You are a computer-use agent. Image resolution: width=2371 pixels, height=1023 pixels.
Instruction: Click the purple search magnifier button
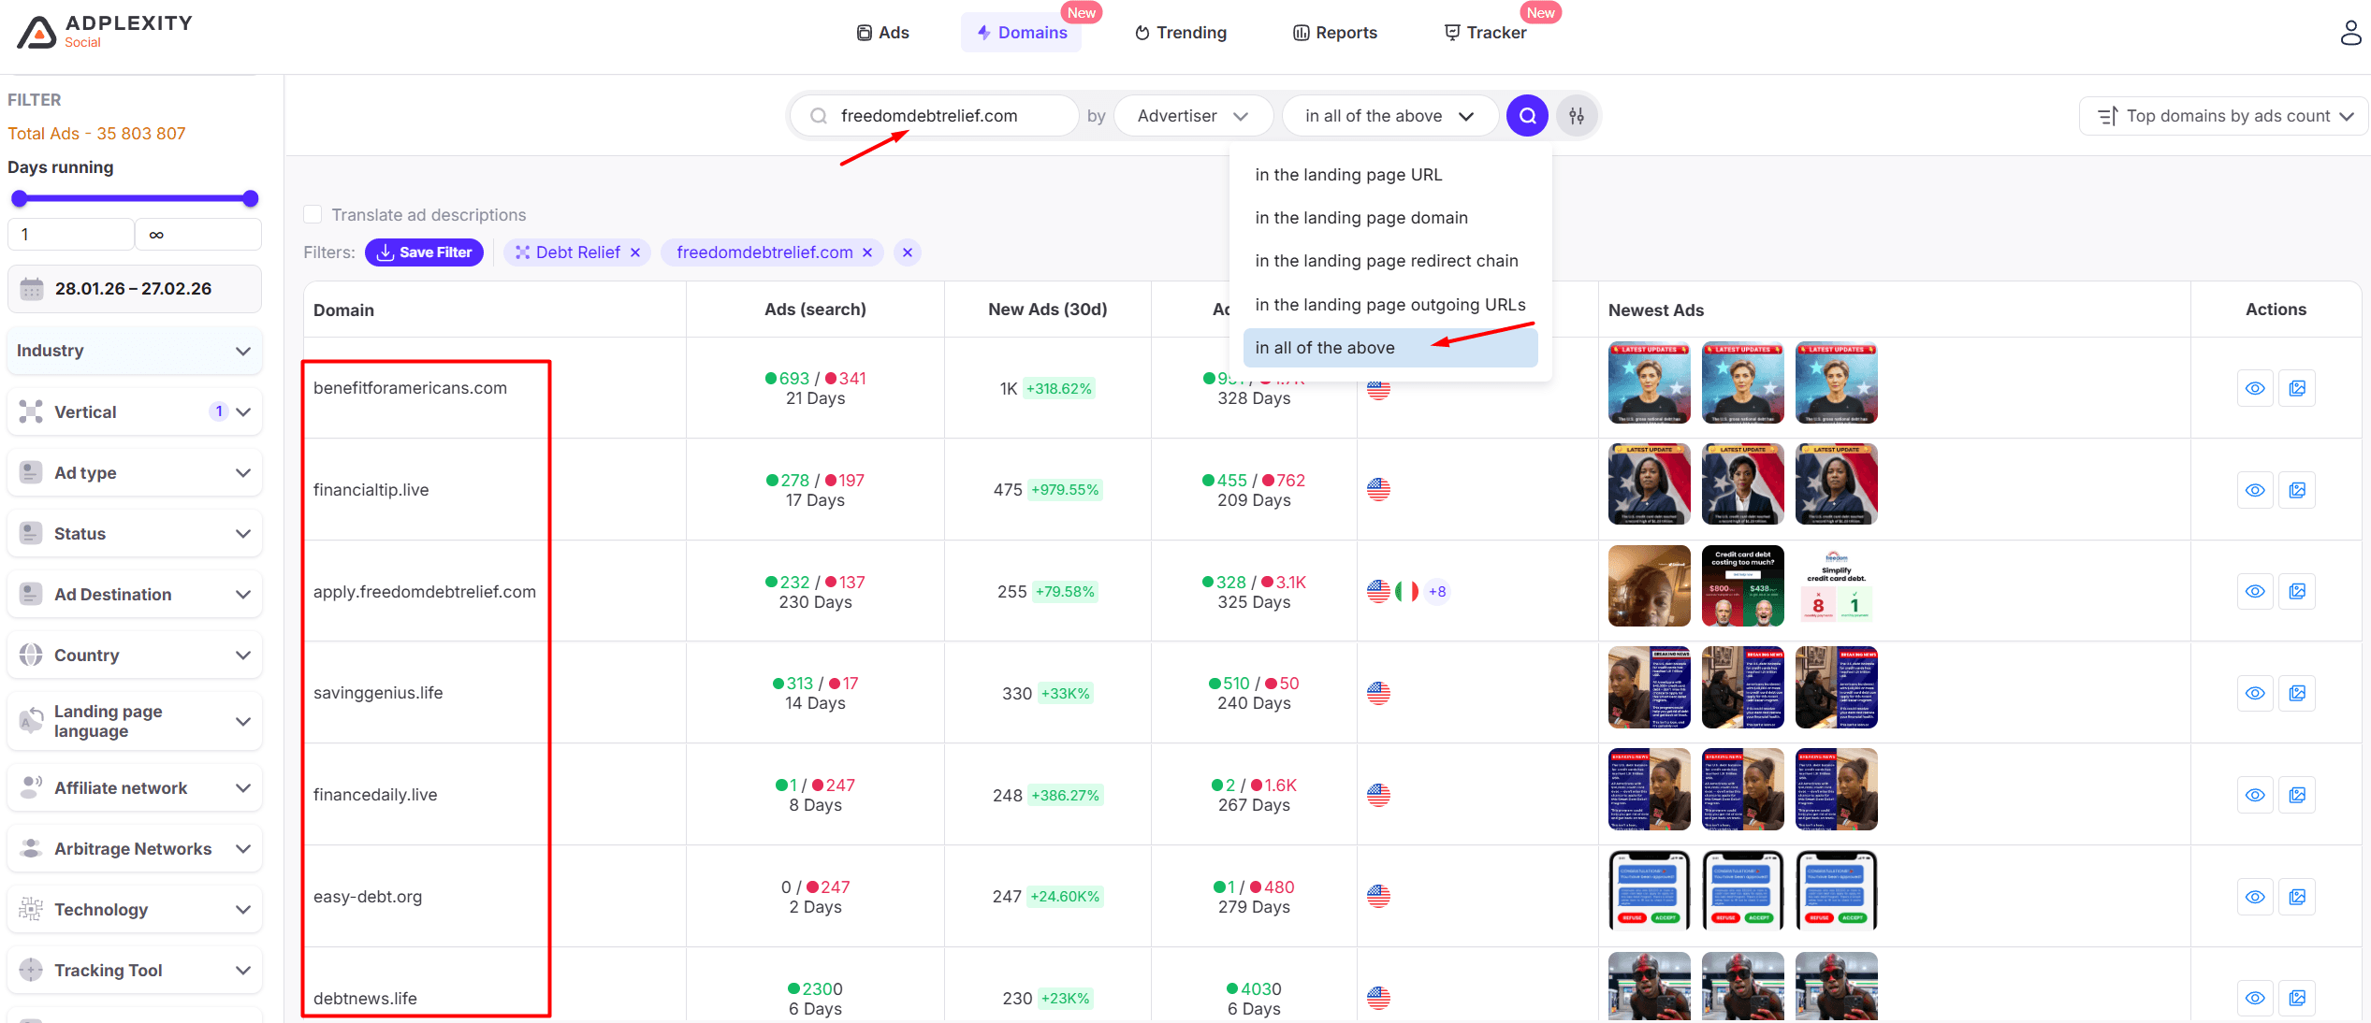click(1526, 116)
